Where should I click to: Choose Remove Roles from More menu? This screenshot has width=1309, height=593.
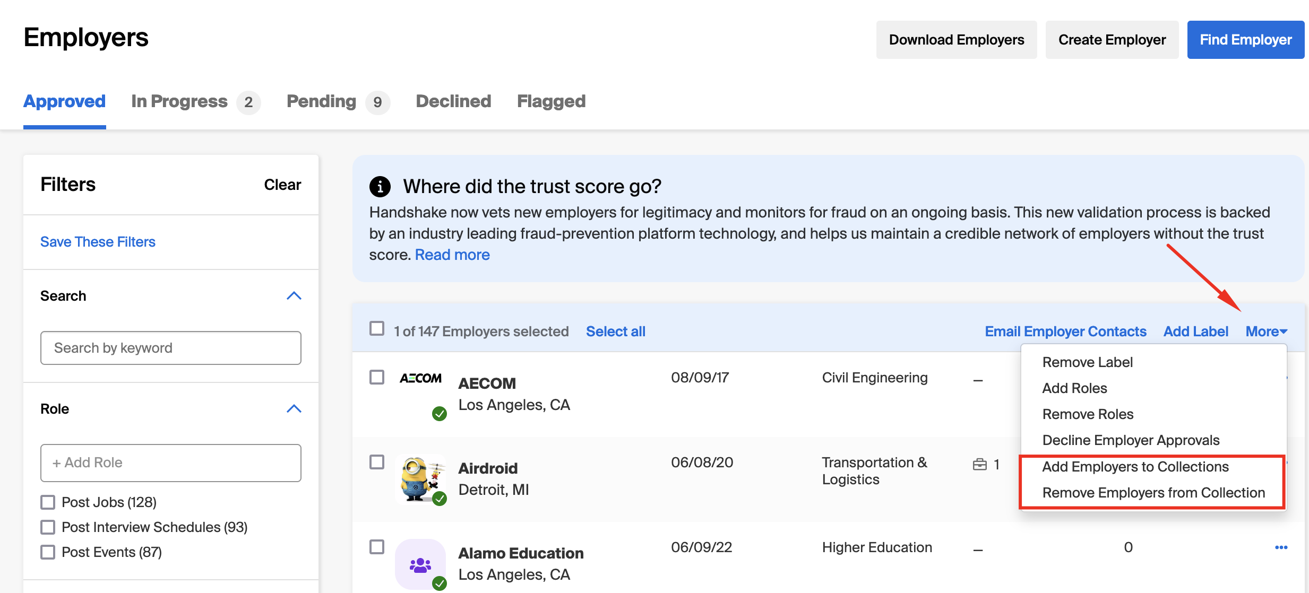pos(1088,414)
